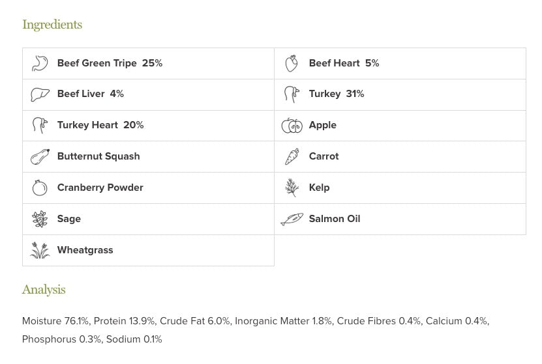Click the apple icon in the ingredients table

click(x=292, y=126)
